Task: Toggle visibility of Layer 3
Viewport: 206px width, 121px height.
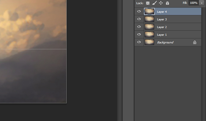Action: [x=139, y=19]
